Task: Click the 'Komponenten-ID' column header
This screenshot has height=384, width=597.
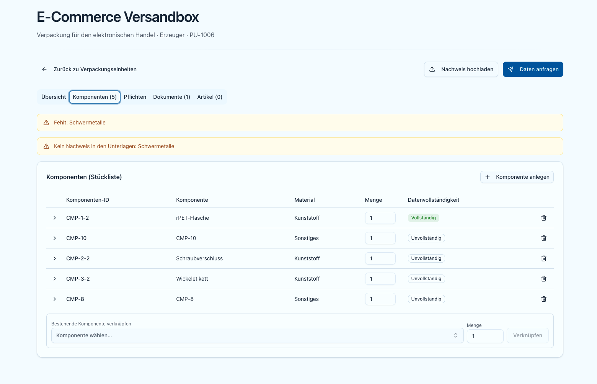Action: 88,200
